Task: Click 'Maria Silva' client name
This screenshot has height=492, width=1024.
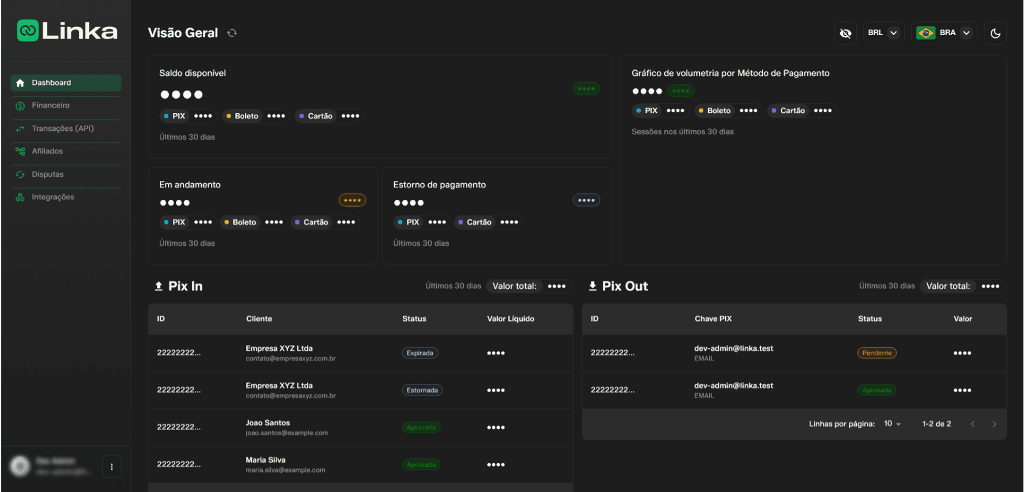Action: 265,460
